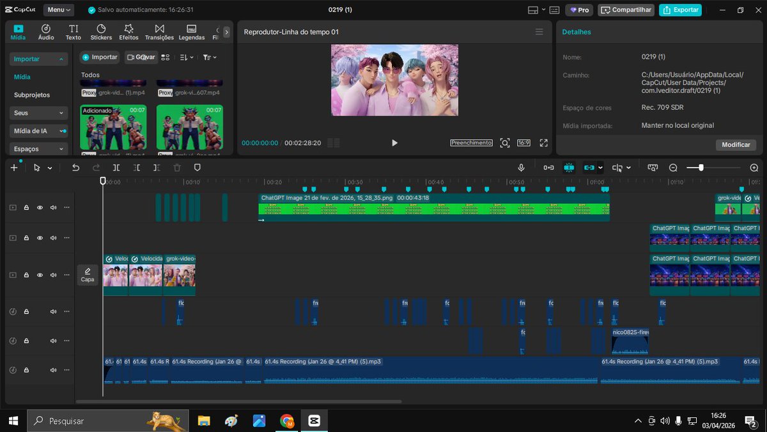767x432 pixels.
Task: Click the Modificar button
Action: coord(736,144)
